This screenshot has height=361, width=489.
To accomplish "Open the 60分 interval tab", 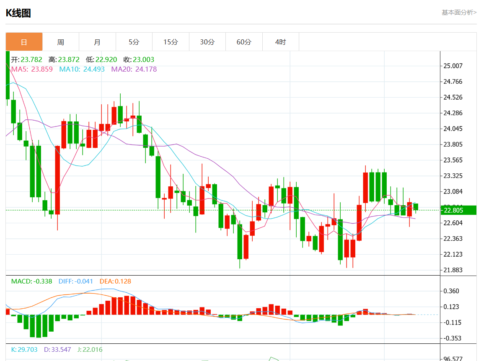I will (244, 42).
